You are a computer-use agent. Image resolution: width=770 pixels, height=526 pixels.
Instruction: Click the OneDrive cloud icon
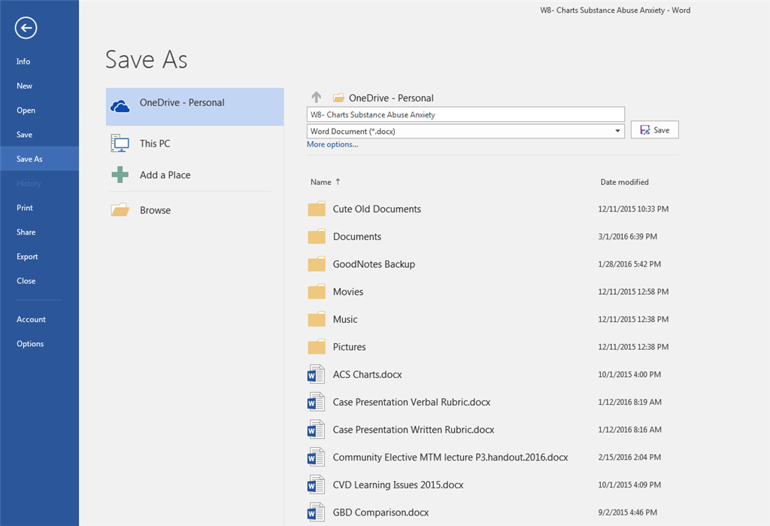tap(120, 105)
